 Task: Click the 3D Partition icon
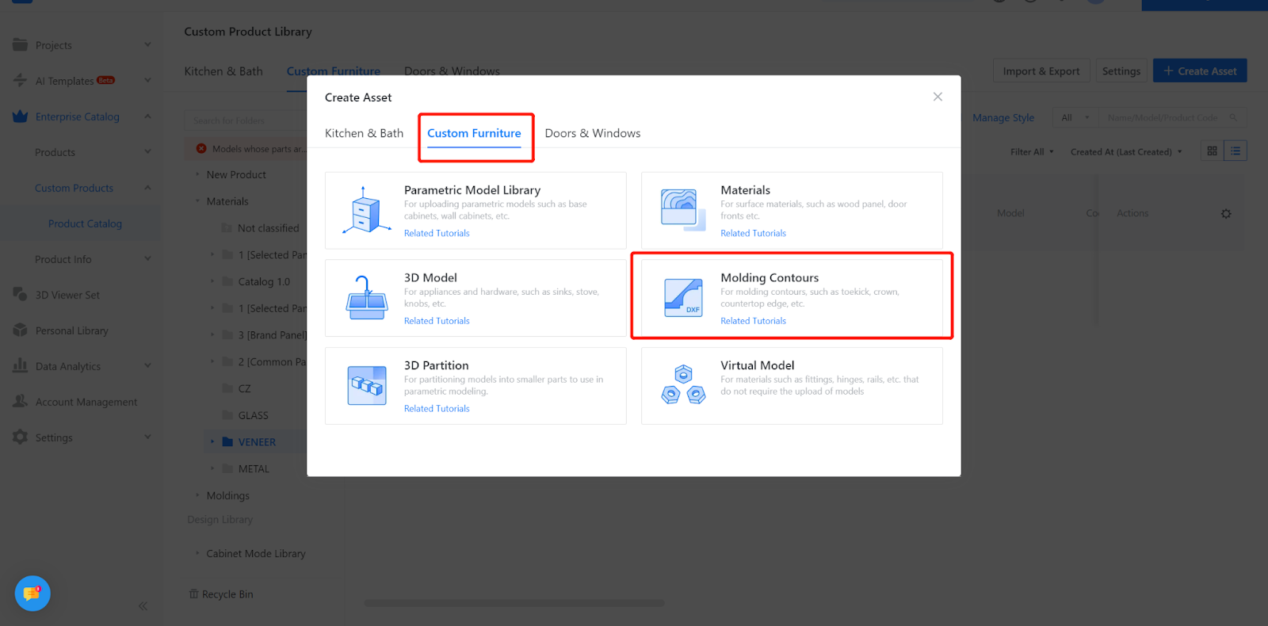click(366, 386)
